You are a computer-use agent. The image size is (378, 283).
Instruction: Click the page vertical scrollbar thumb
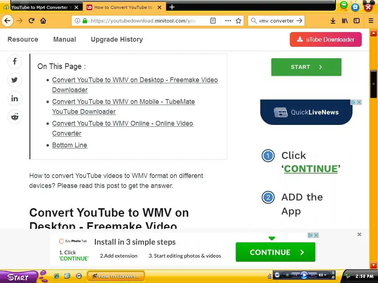click(374, 84)
